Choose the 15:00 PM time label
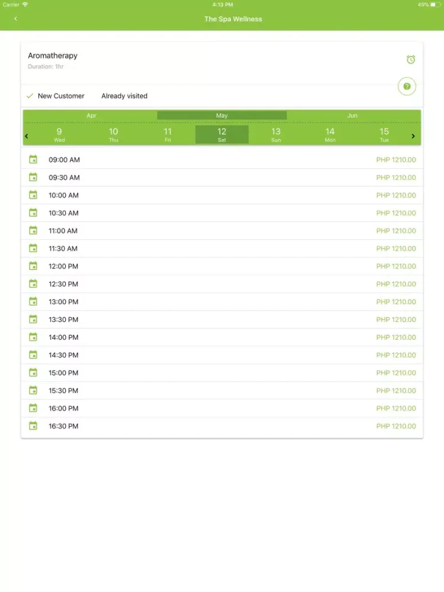The height and width of the screenshot is (592, 444). coord(63,372)
